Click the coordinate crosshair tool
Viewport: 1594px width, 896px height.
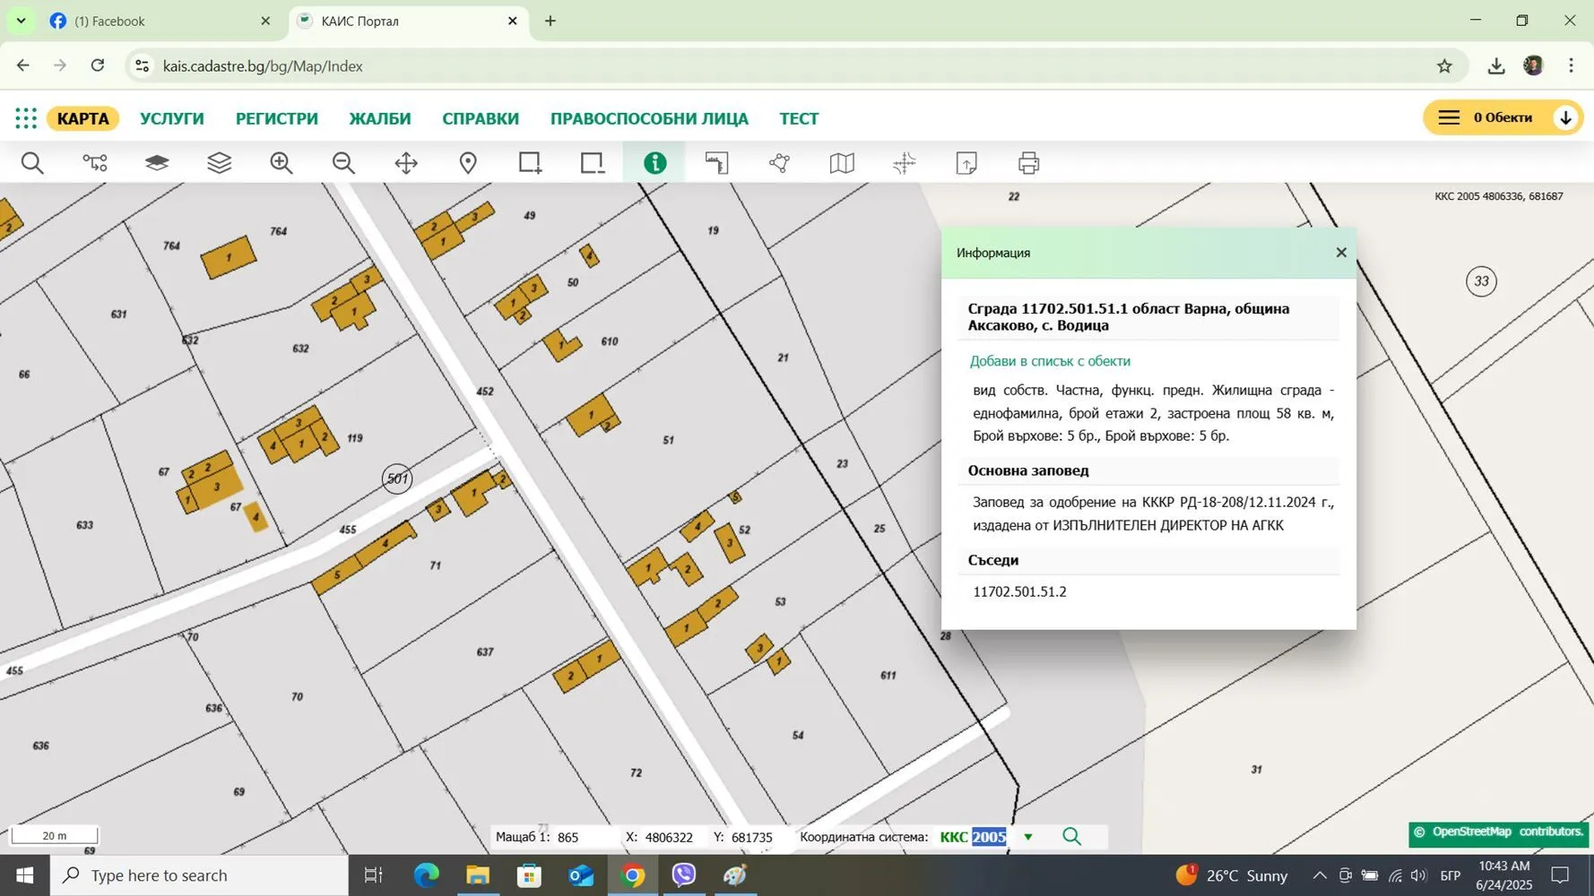(904, 163)
